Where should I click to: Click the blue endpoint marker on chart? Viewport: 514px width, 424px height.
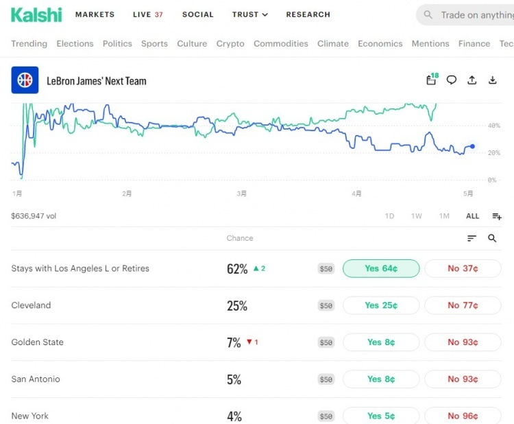472,146
